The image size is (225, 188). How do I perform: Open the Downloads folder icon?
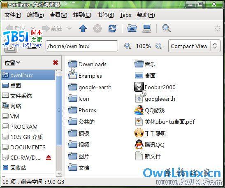73,64
